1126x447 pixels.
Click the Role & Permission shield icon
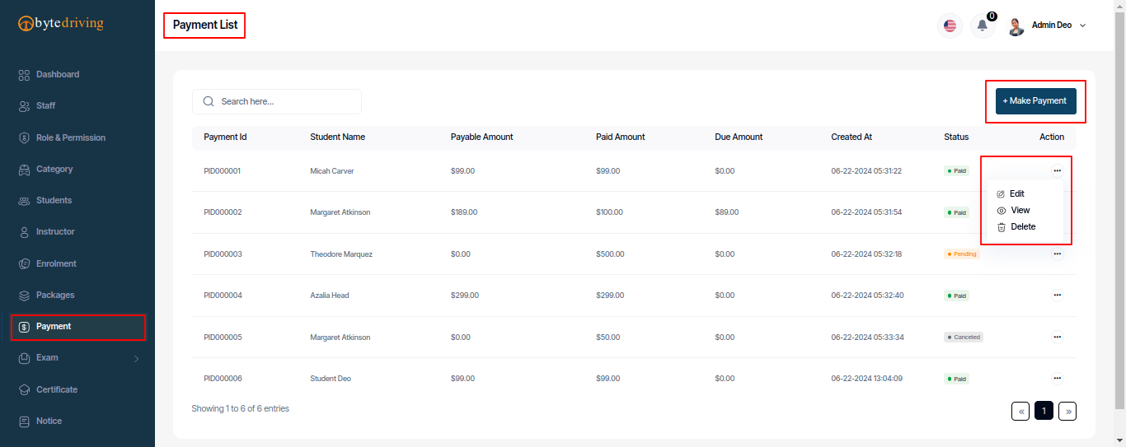pos(24,138)
